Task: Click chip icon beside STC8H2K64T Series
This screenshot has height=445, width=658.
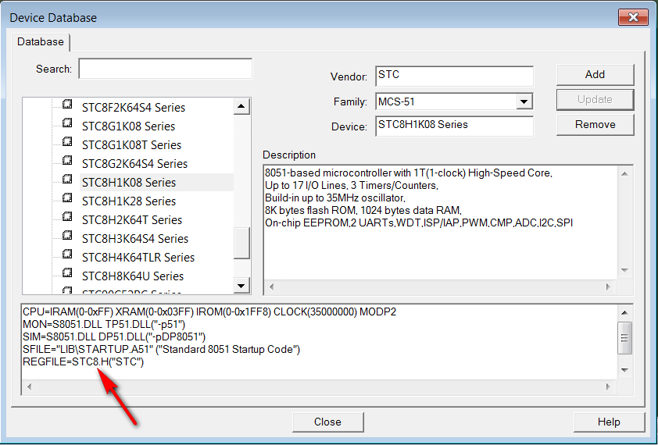Action: pyautogui.click(x=67, y=216)
